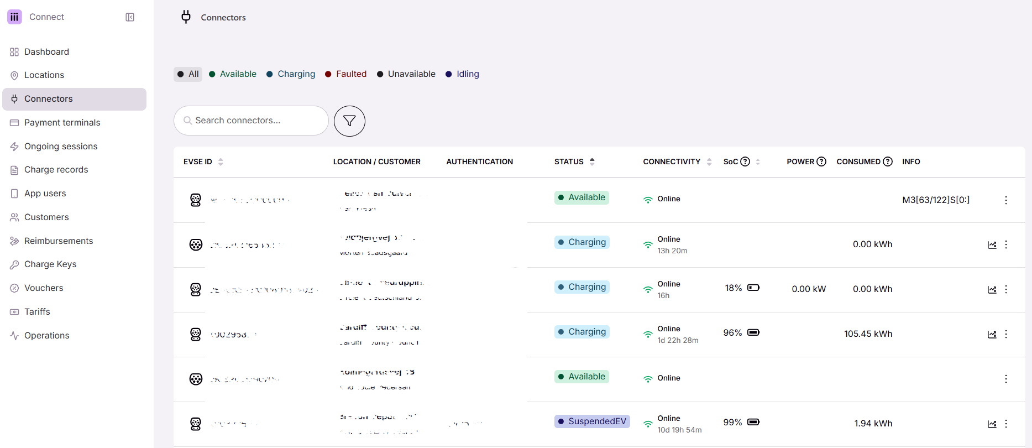Open session chart for 18% SoC row
This screenshot has height=448, width=1032.
[992, 290]
